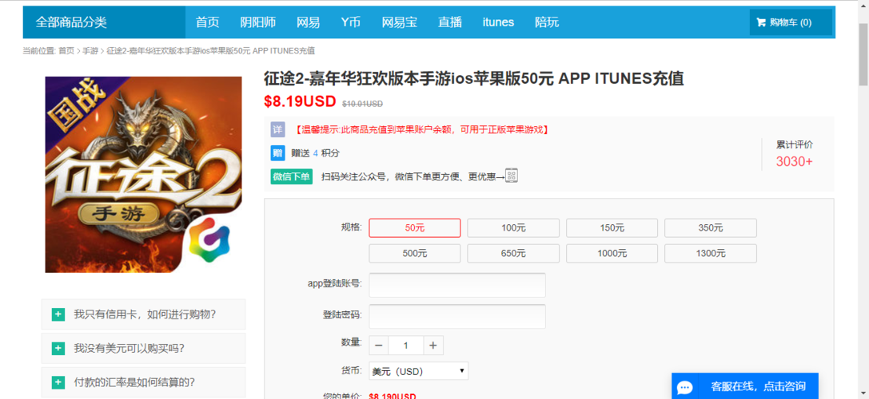Click the 微信下单 green button
Screen dimensions: 869x399
(x=292, y=176)
